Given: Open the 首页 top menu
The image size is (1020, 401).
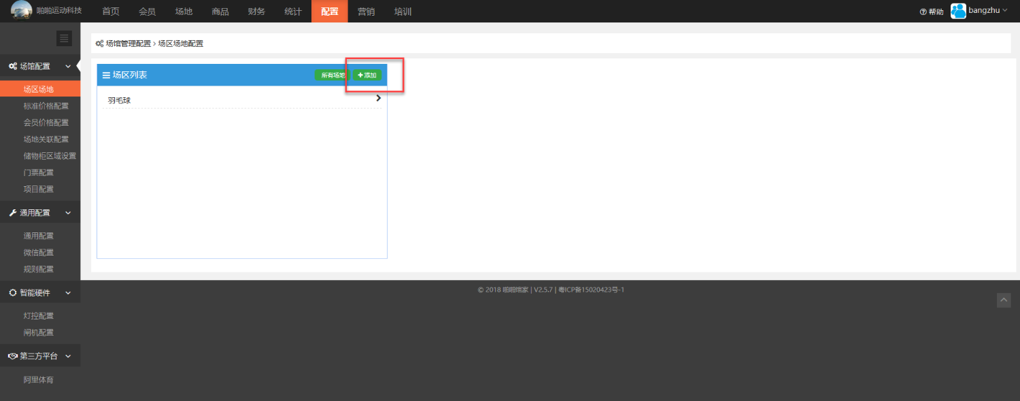Looking at the screenshot, I should coord(111,12).
